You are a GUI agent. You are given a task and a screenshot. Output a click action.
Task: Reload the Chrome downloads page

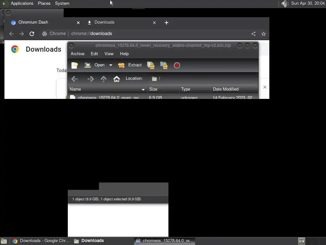point(32,34)
